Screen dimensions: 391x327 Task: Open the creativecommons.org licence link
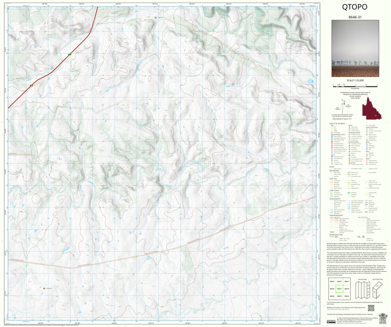[x=352, y=323]
